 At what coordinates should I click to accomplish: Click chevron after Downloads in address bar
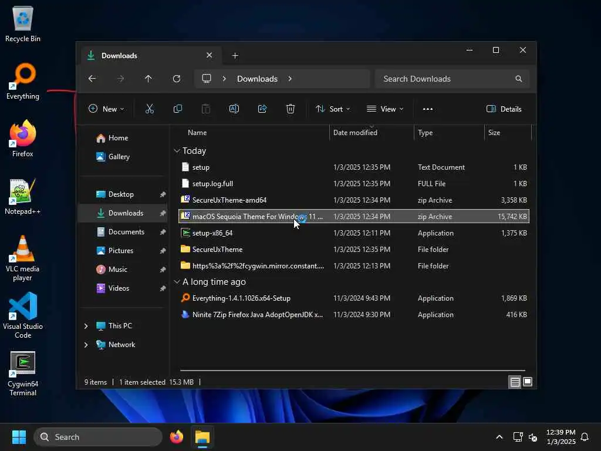click(x=290, y=79)
